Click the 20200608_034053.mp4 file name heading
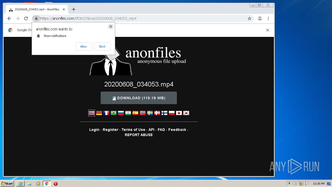The height and width of the screenshot is (187, 332). click(139, 84)
